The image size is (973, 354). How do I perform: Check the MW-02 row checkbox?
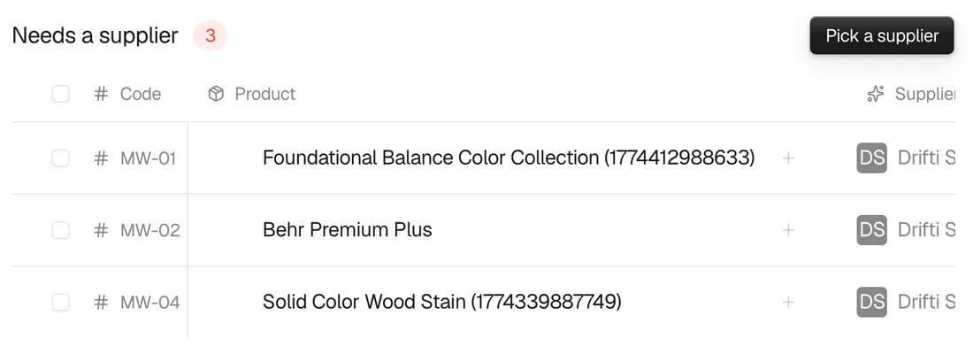point(60,230)
